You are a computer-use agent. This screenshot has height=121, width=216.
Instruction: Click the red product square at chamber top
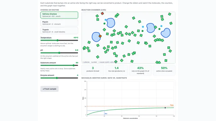[x=102, y=13]
